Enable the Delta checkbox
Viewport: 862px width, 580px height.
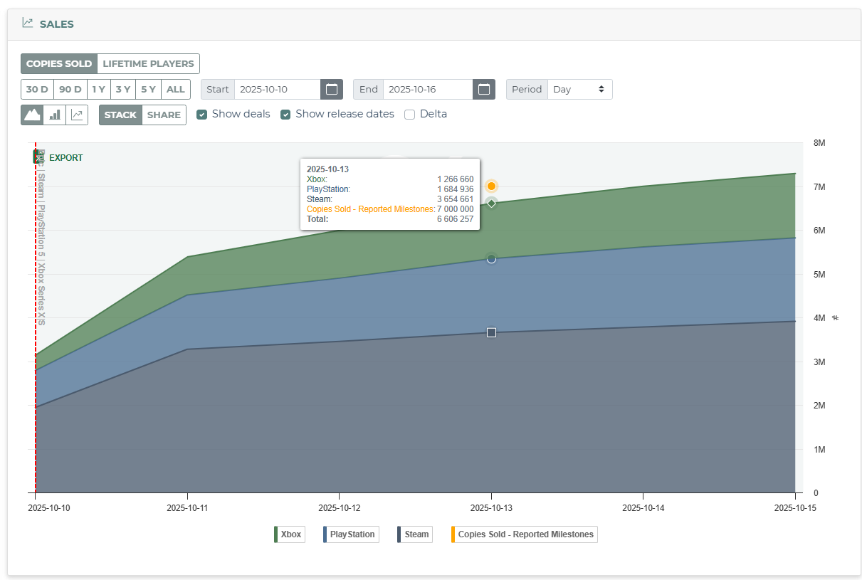pos(409,114)
